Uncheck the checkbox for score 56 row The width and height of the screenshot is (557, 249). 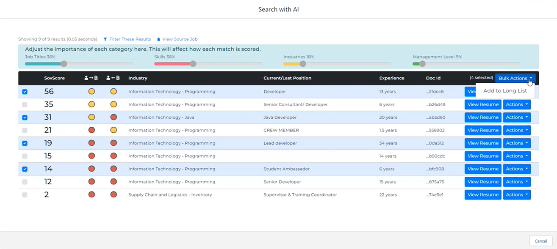click(x=25, y=92)
